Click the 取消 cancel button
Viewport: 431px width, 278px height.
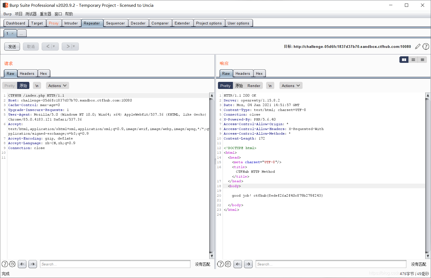pos(31,47)
